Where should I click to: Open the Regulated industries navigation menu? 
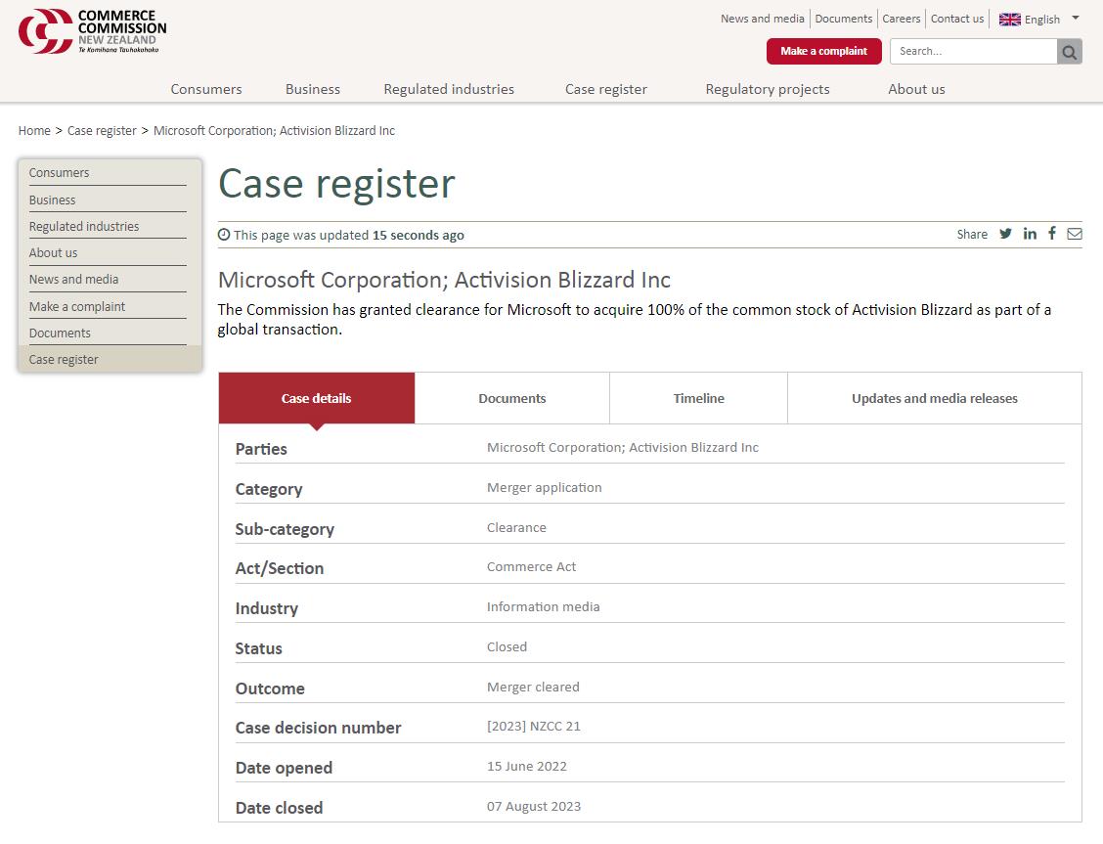pyautogui.click(x=449, y=89)
